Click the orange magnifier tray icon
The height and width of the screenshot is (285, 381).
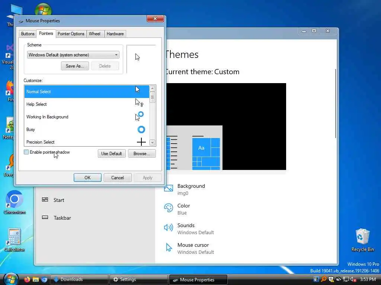coord(324,279)
